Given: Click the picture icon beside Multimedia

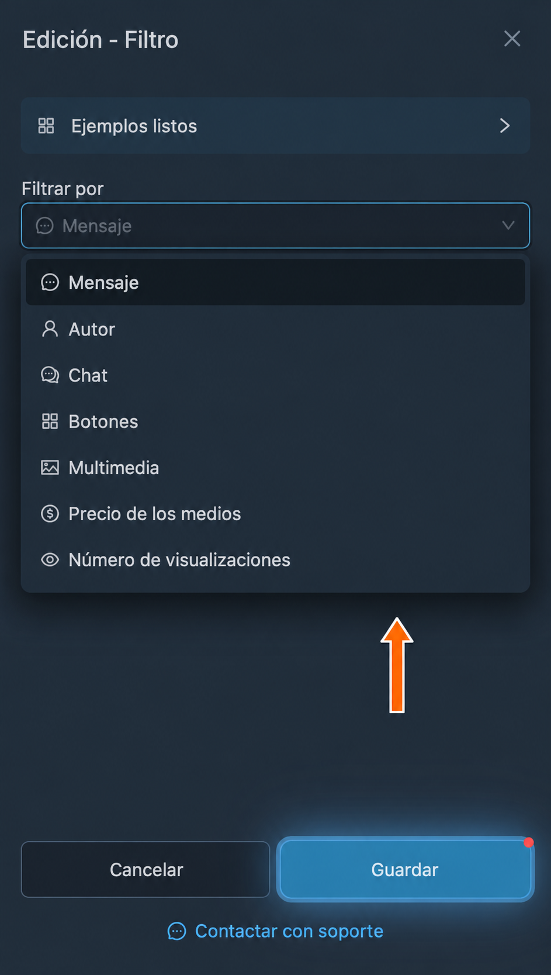Looking at the screenshot, I should [50, 468].
